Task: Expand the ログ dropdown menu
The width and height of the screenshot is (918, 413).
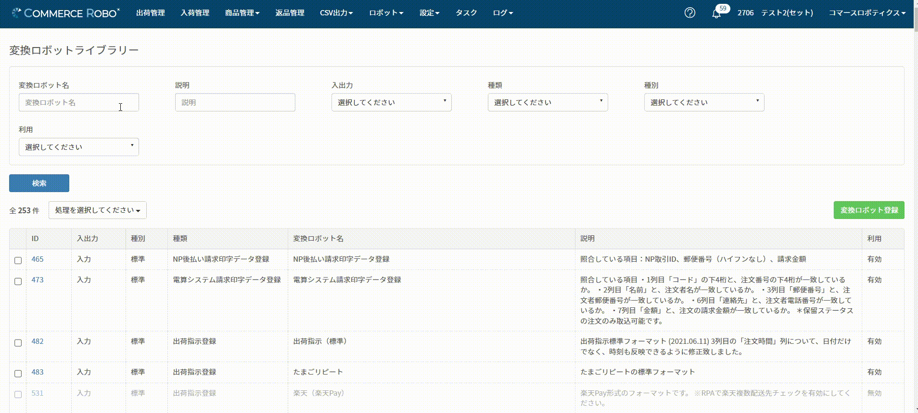Action: tap(503, 13)
